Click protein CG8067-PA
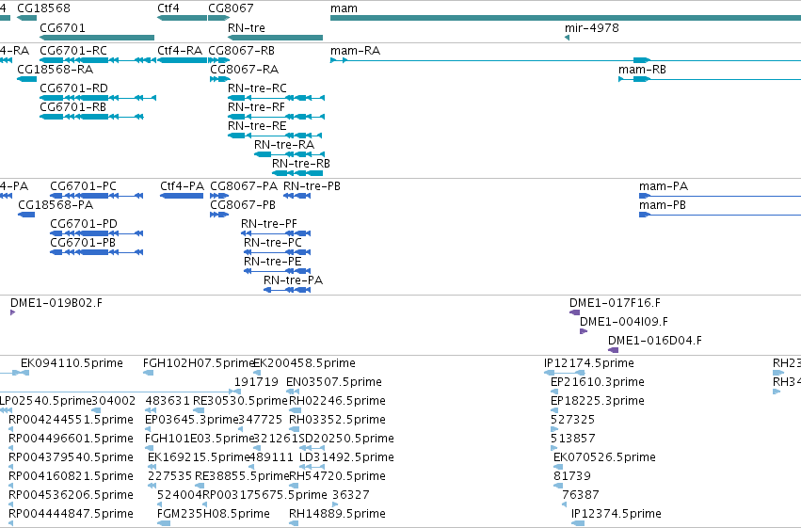This screenshot has width=801, height=528. click(x=219, y=196)
